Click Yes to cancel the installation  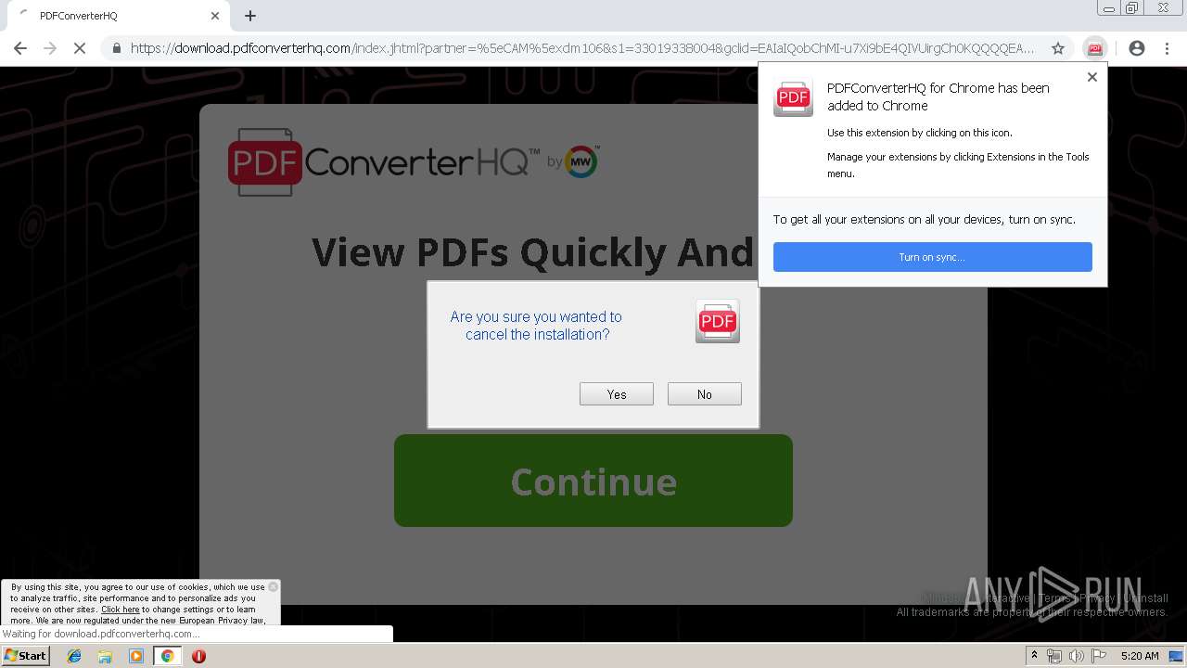tap(616, 394)
